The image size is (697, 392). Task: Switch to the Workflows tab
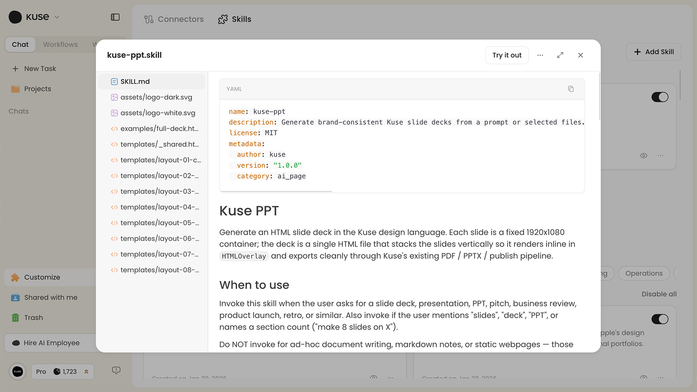tap(60, 44)
